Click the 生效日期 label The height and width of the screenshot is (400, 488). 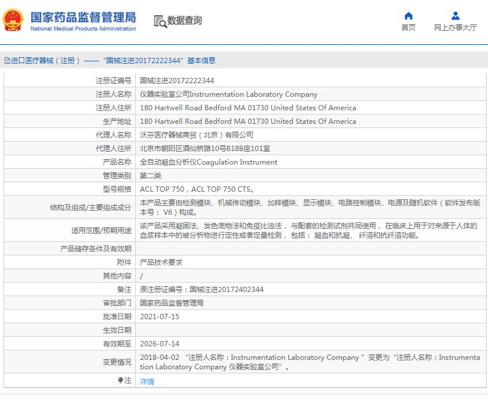117,330
